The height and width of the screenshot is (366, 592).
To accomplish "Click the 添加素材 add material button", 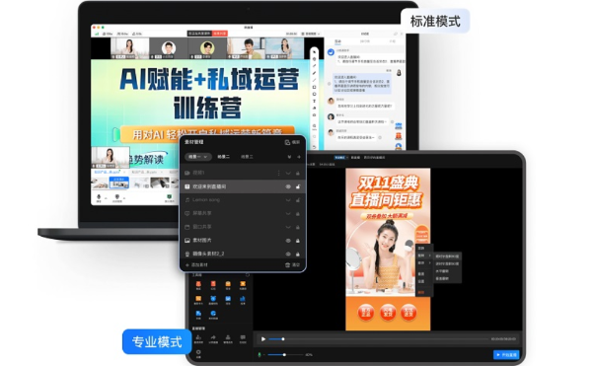I will pos(196,264).
